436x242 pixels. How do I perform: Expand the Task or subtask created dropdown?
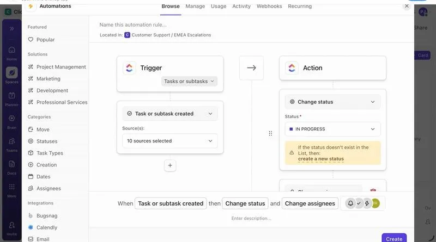point(170,114)
